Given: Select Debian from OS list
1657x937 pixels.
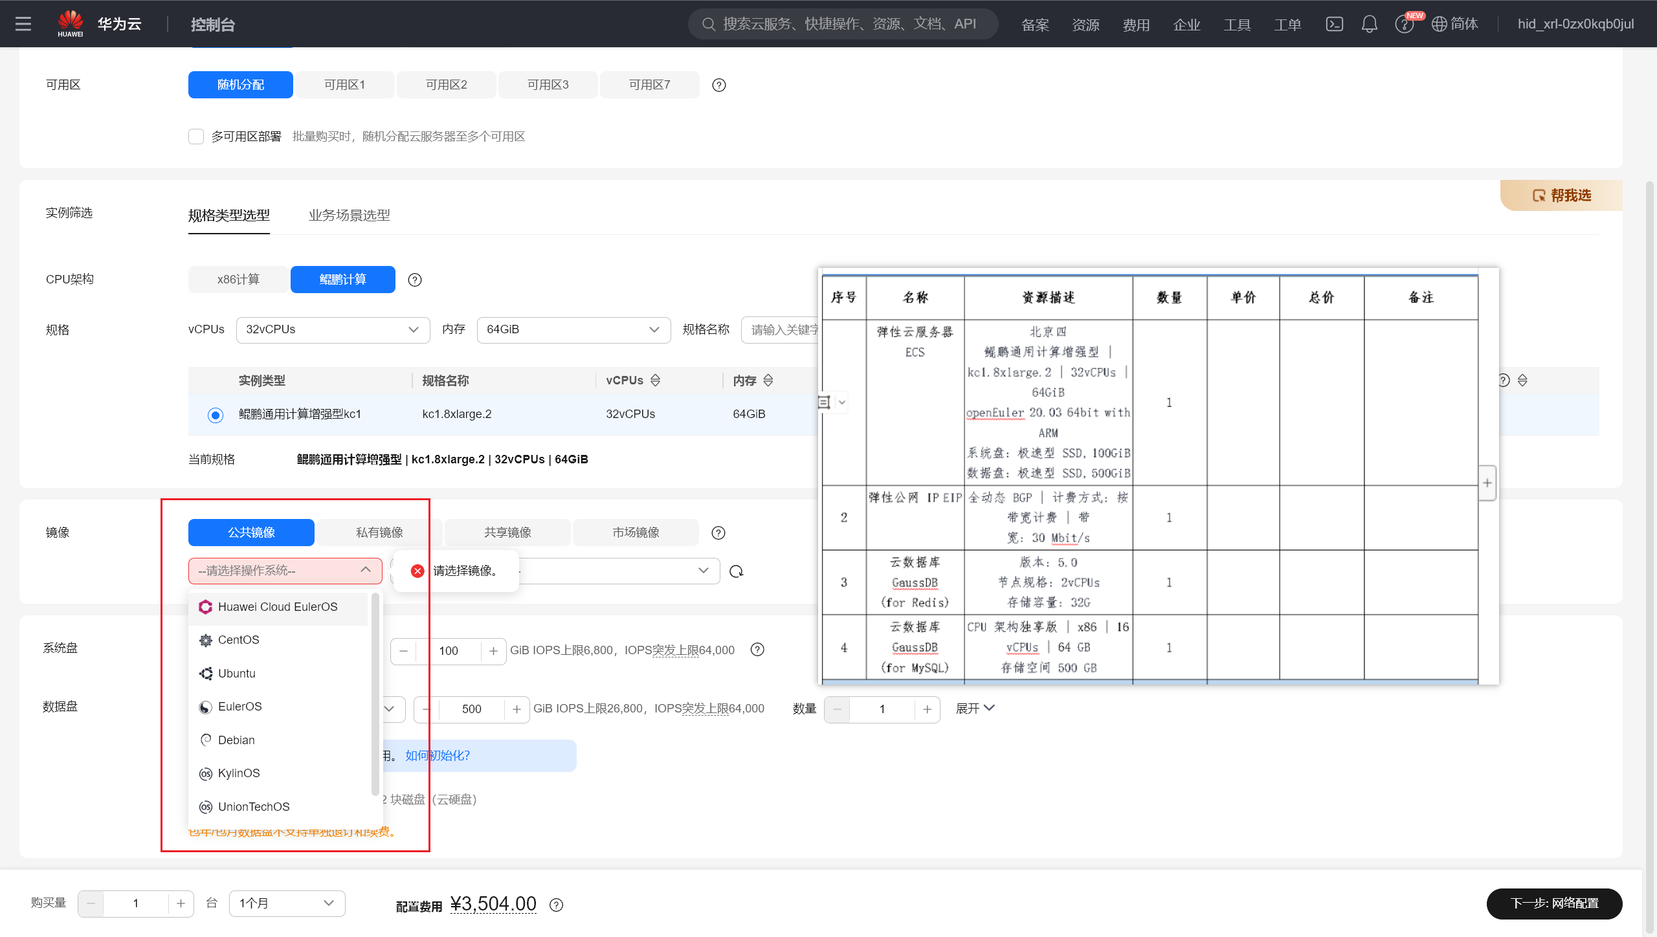Looking at the screenshot, I should pyautogui.click(x=278, y=740).
